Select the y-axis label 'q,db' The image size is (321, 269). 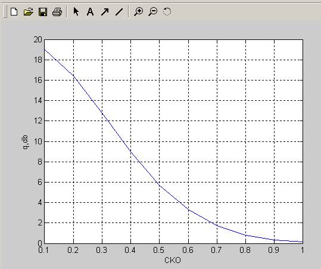click(26, 142)
